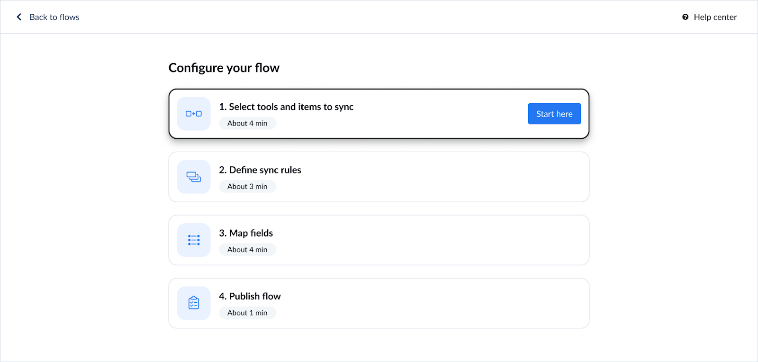Go back via Back to flows link

click(x=54, y=17)
